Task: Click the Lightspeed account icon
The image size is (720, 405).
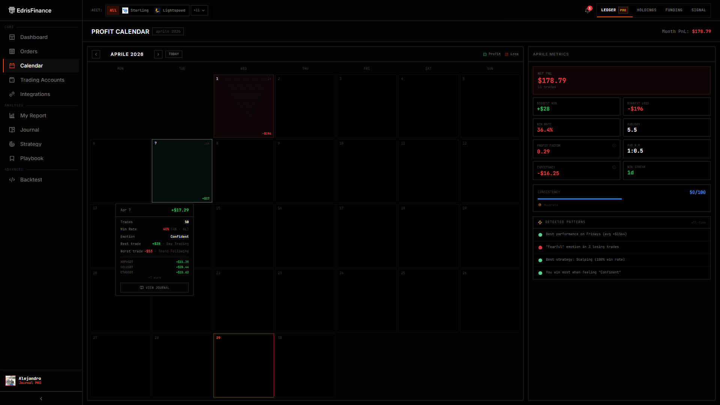Action: pyautogui.click(x=157, y=10)
